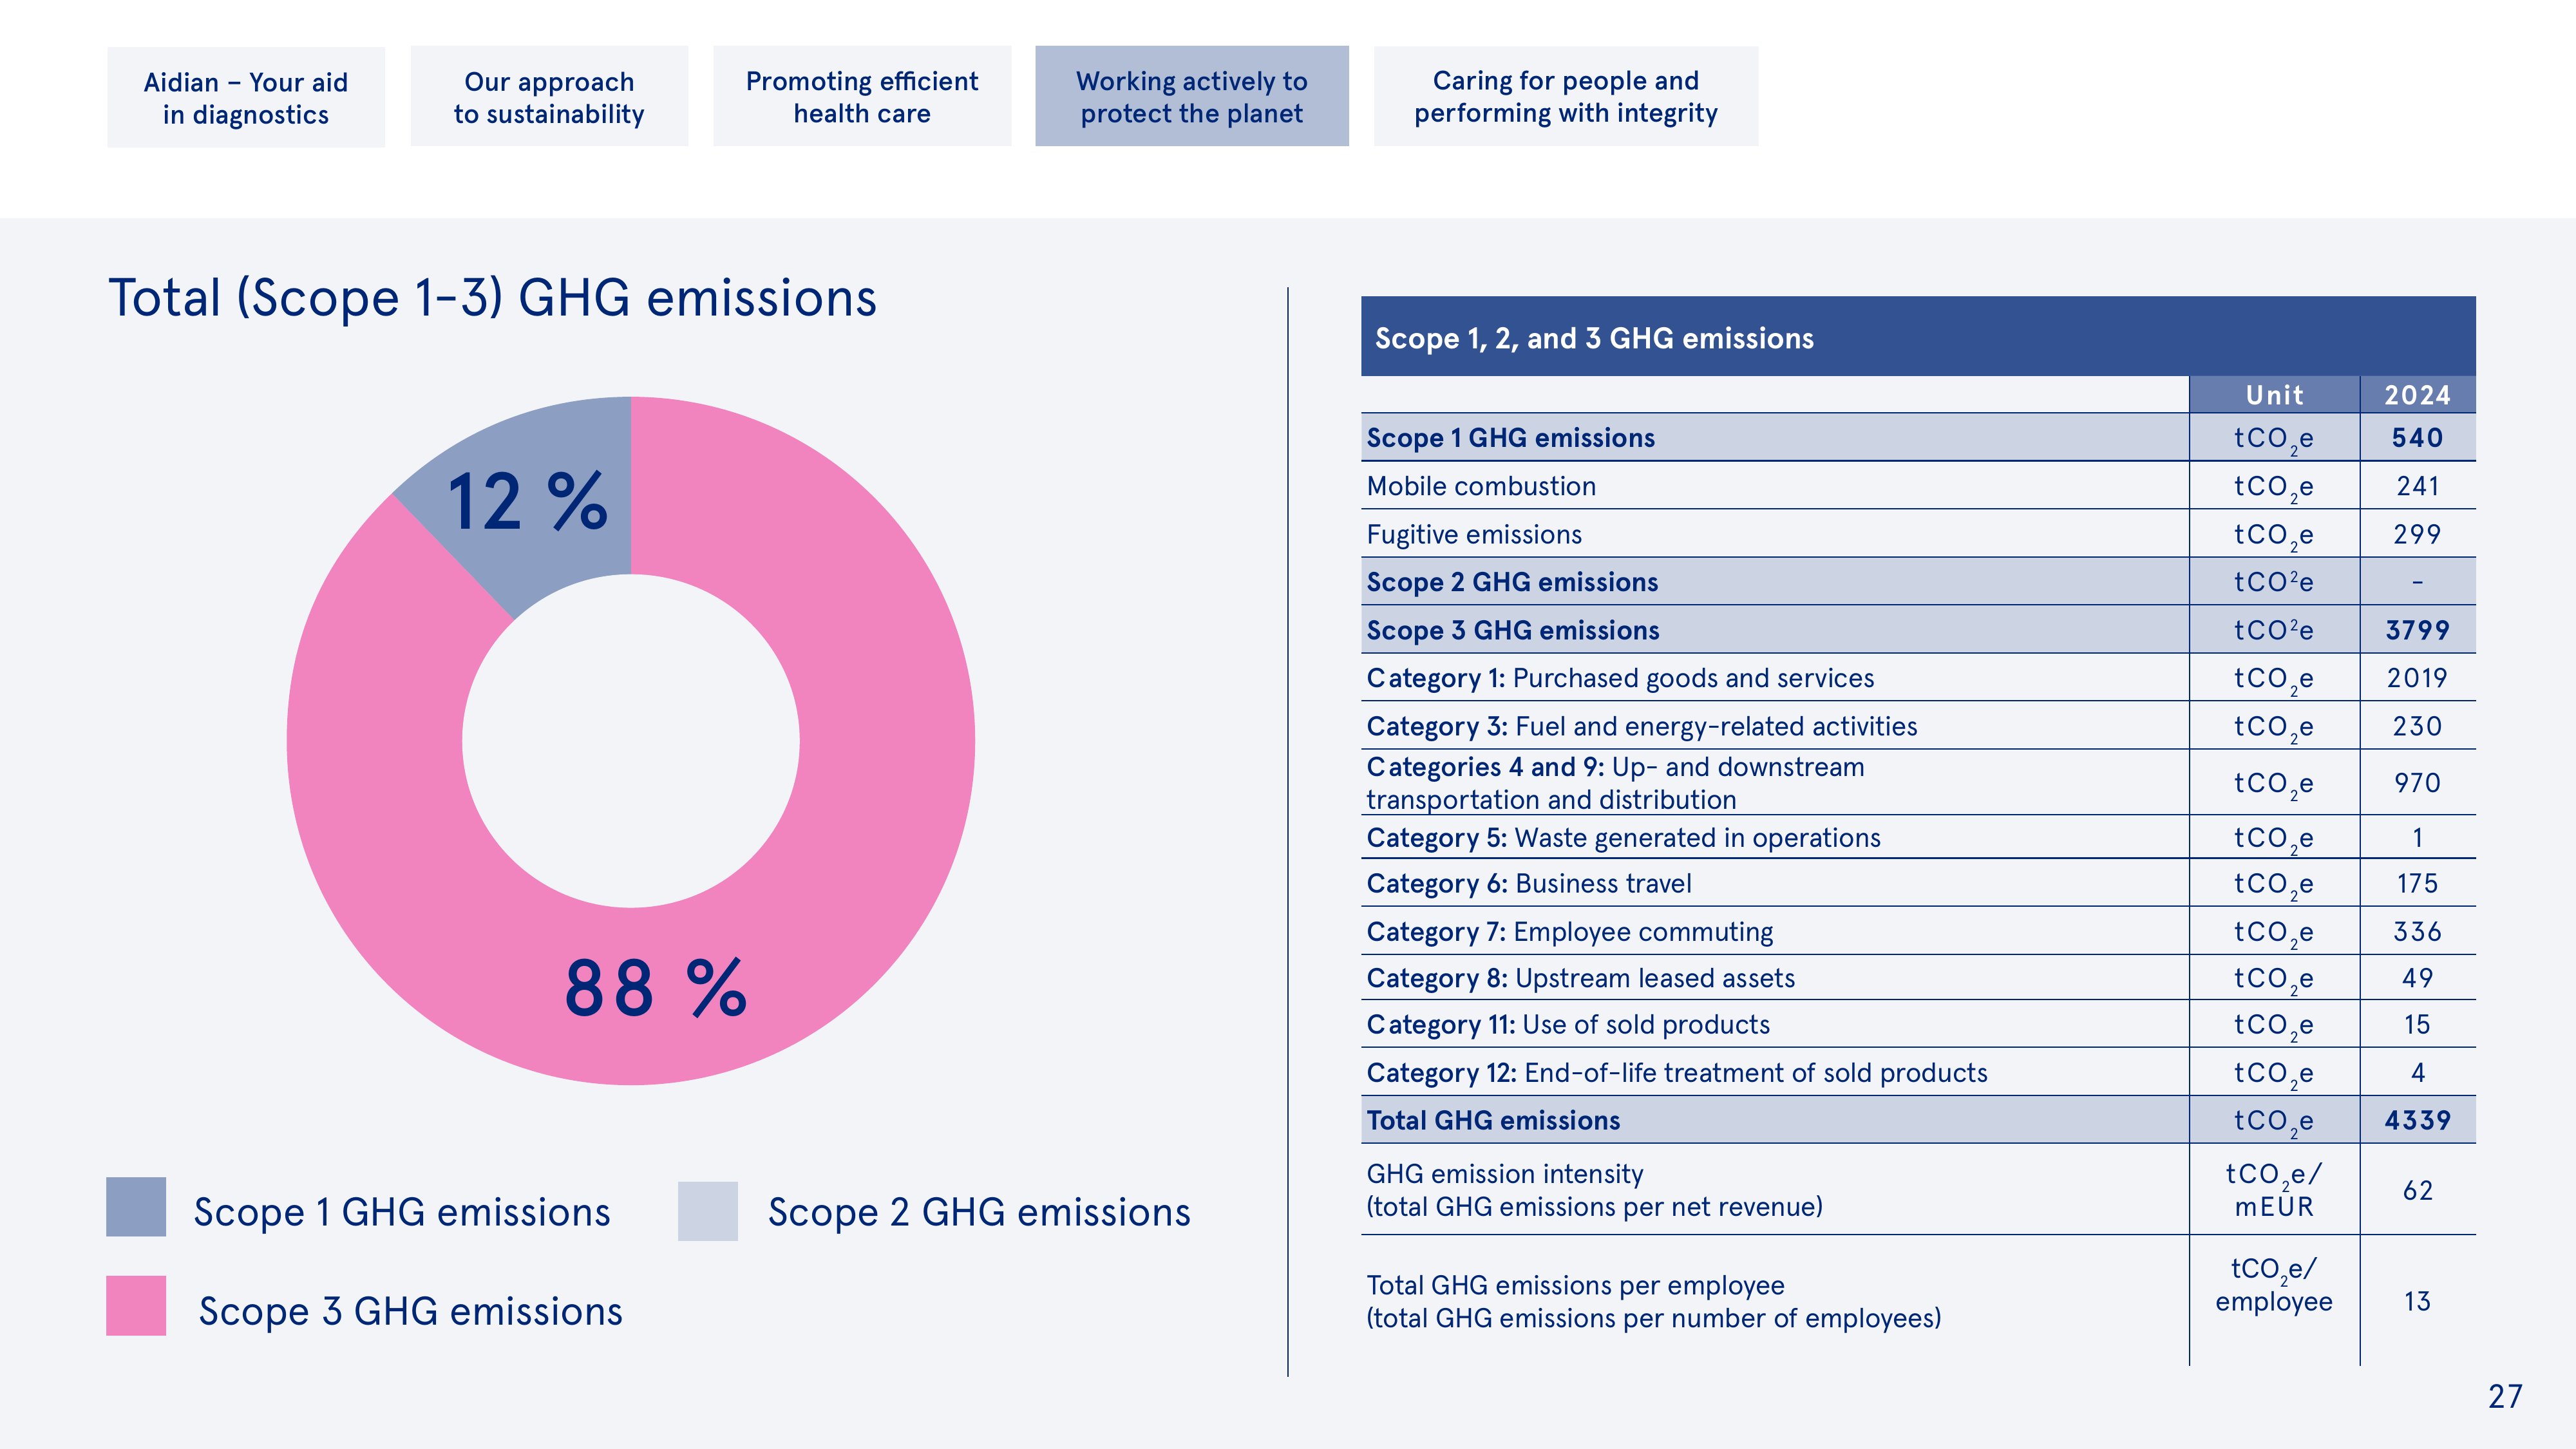
Task: Click 'Scope 1, 2, and 3 GHG emissions' table title
Action: 1594,338
